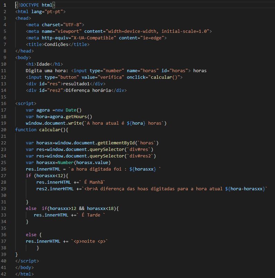Click 'function calcular()' declaration

(x=40, y=130)
